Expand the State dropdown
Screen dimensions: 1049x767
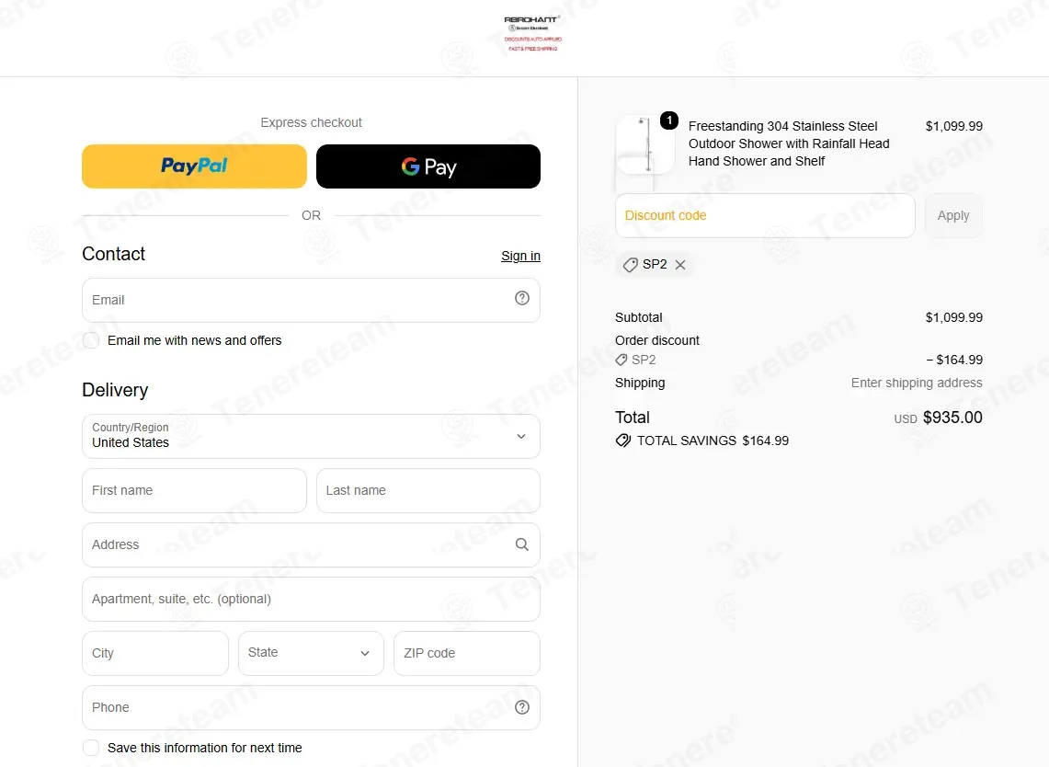tap(311, 653)
